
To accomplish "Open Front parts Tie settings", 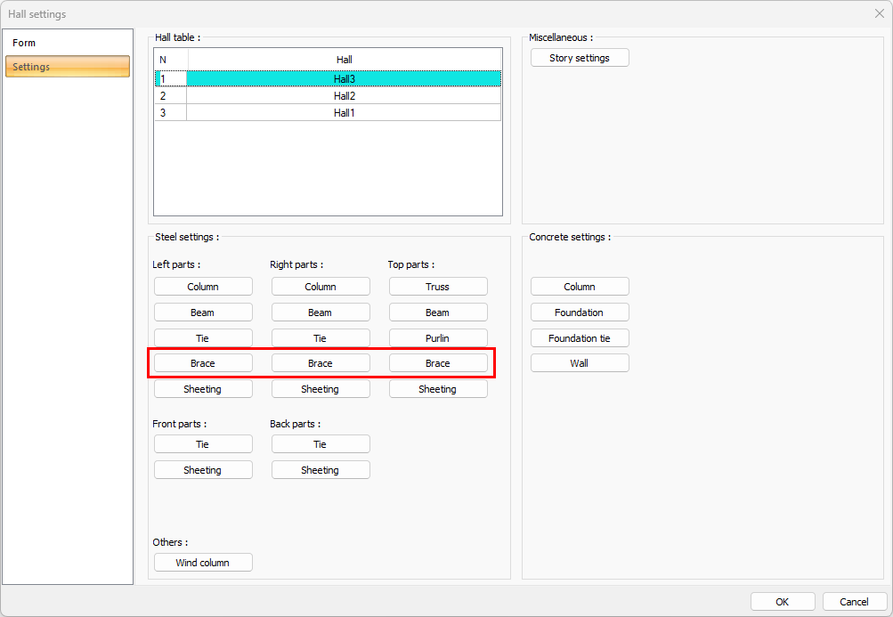I will [x=203, y=444].
